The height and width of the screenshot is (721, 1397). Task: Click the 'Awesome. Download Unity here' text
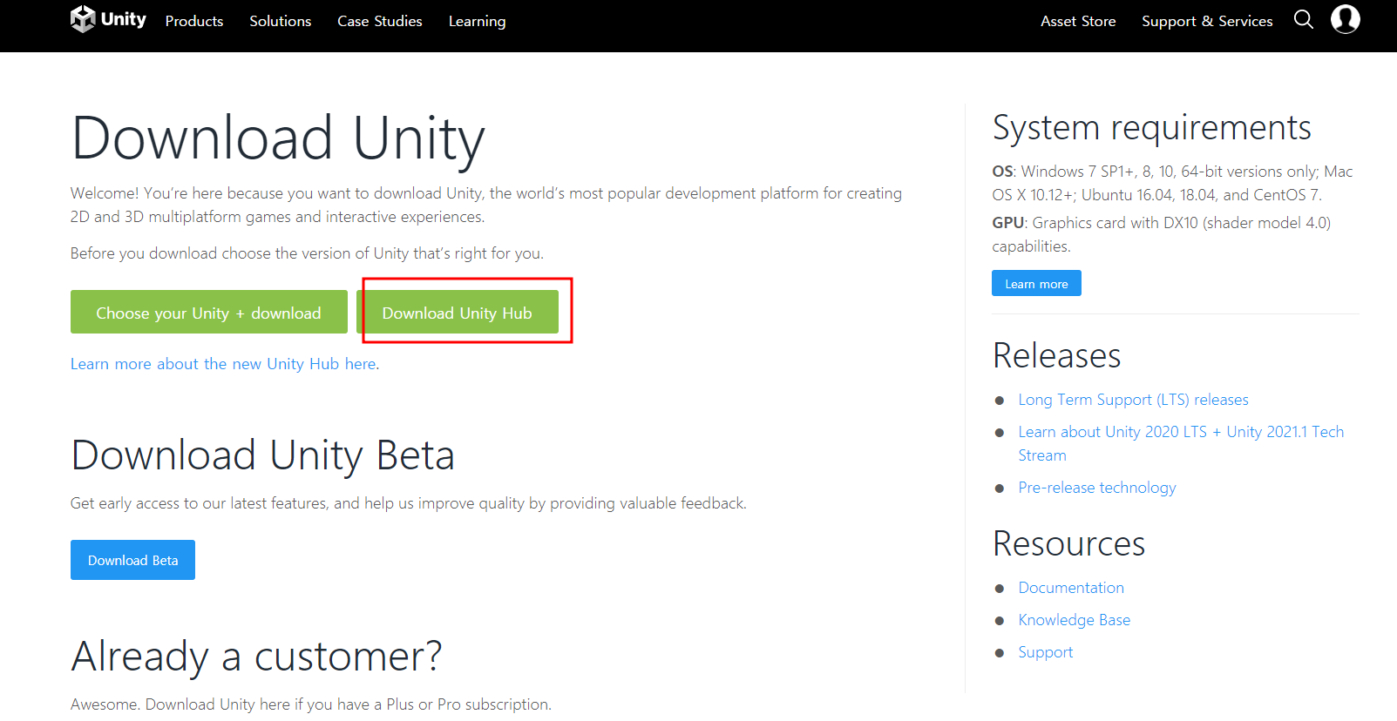311,704
